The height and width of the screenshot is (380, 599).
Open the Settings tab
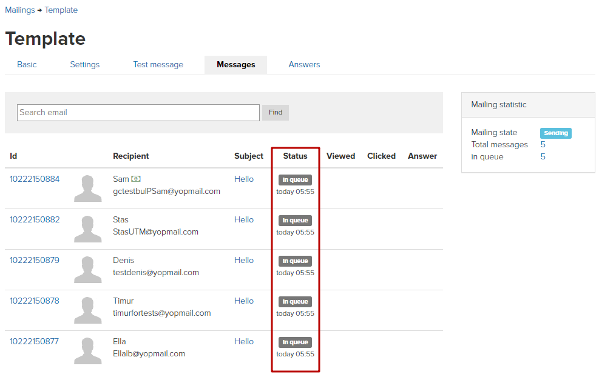pos(85,64)
